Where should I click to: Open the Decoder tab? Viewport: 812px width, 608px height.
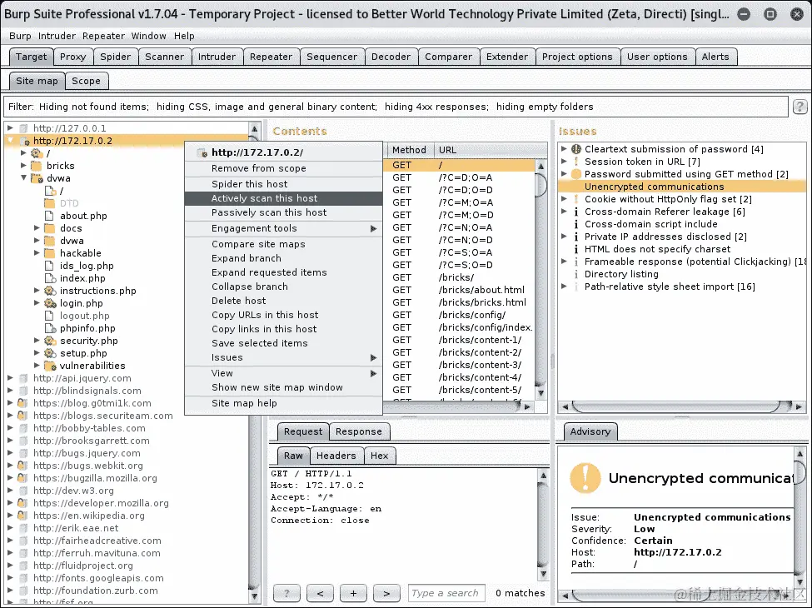pos(391,57)
